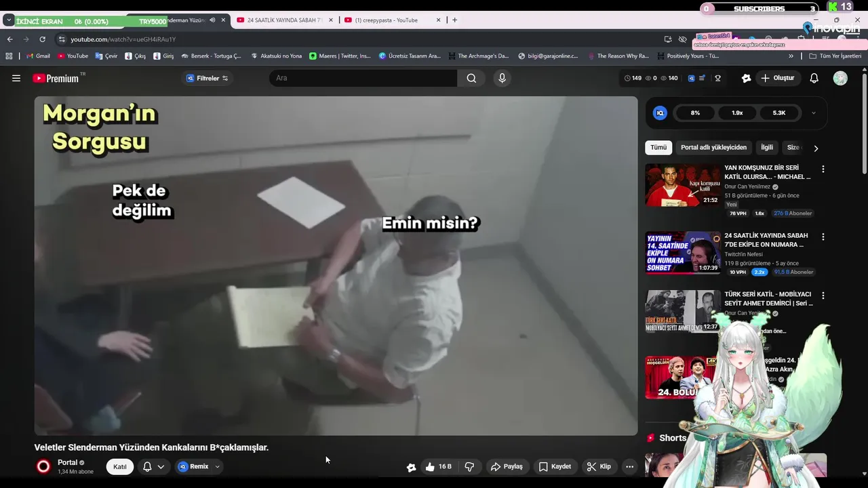
Task: Start voice search with microphone icon
Action: pos(502,78)
